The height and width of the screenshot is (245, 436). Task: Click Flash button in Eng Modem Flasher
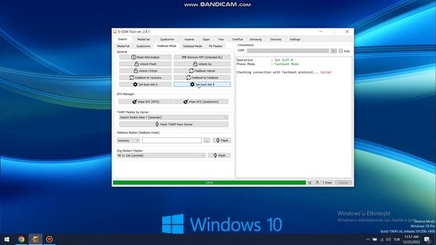(219, 155)
